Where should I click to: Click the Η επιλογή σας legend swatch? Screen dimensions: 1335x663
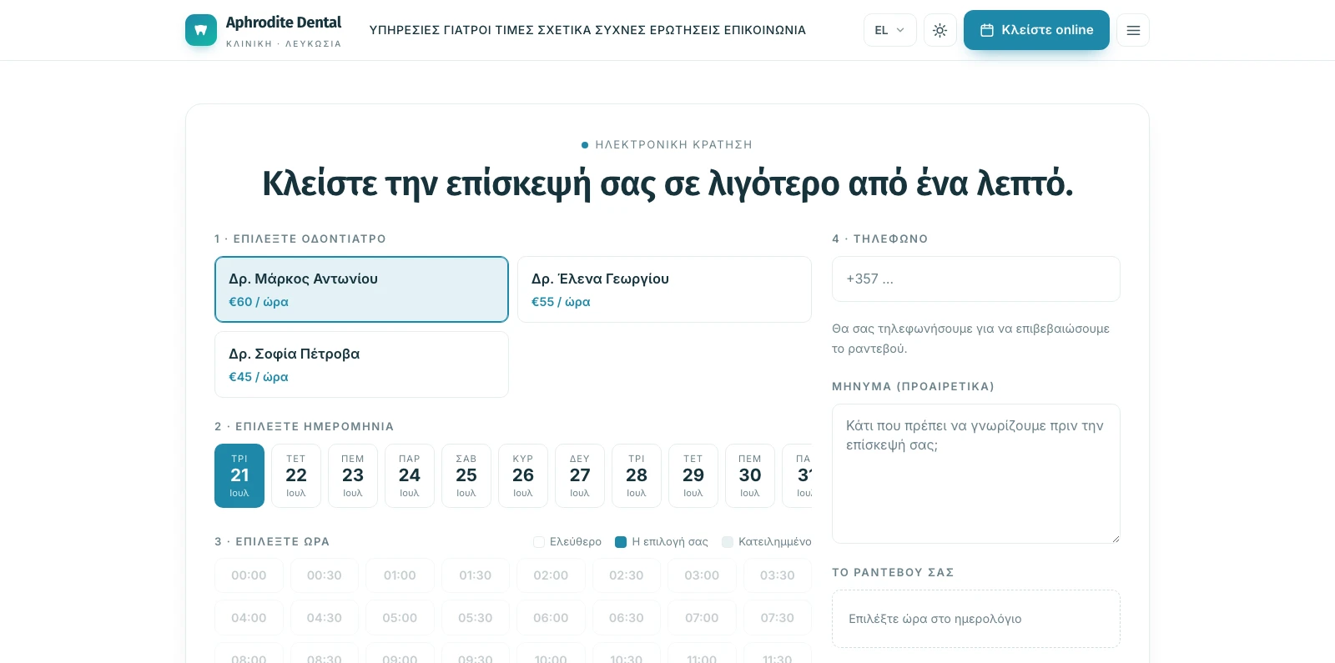coord(621,542)
